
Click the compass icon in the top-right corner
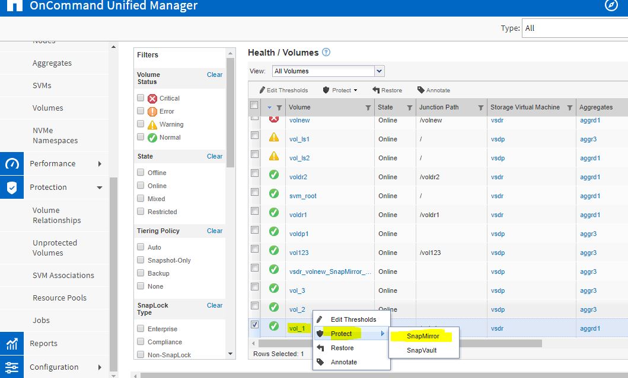[610, 5]
